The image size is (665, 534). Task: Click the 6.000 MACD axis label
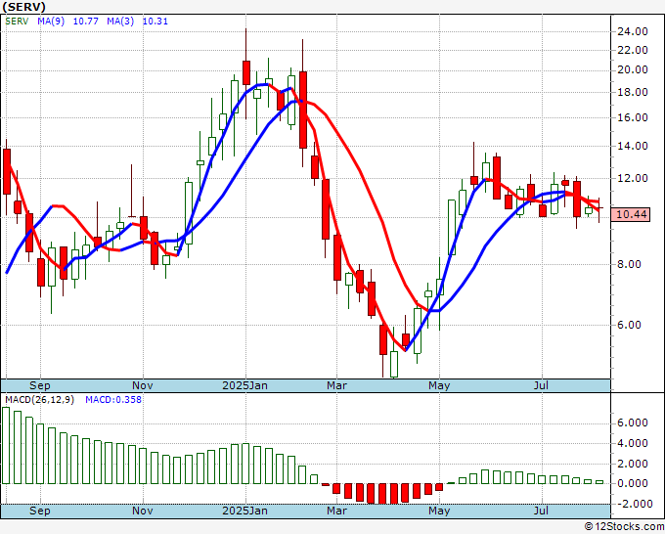click(x=633, y=423)
